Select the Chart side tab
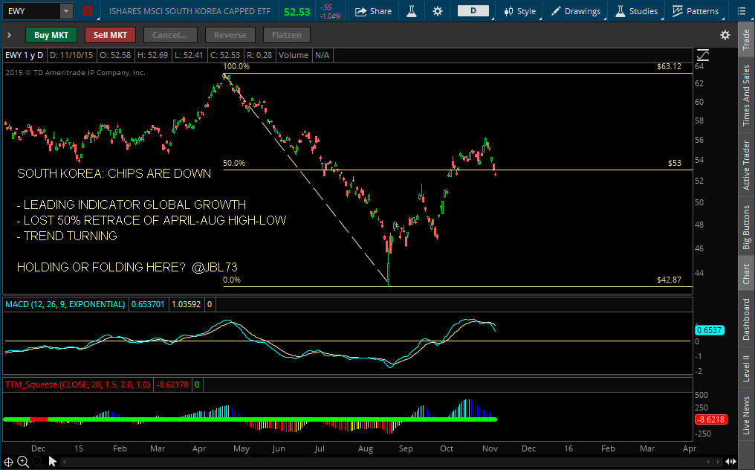 click(746, 274)
